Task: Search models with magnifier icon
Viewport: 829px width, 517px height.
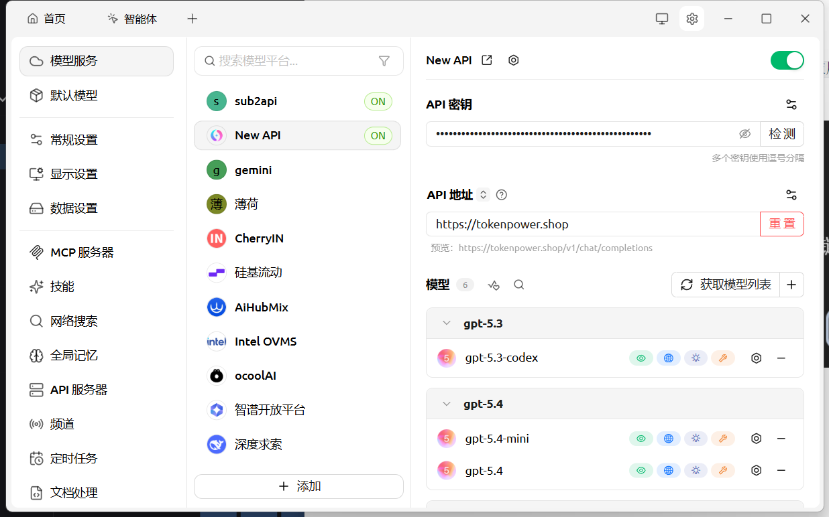Action: [x=519, y=285]
